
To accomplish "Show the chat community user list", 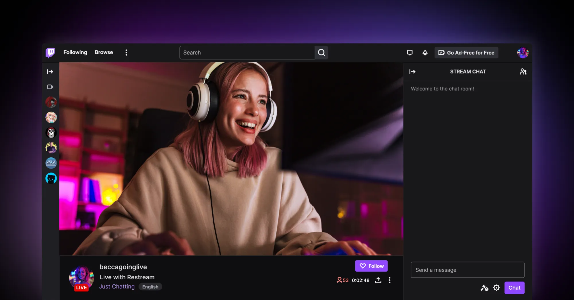I will pyautogui.click(x=523, y=71).
